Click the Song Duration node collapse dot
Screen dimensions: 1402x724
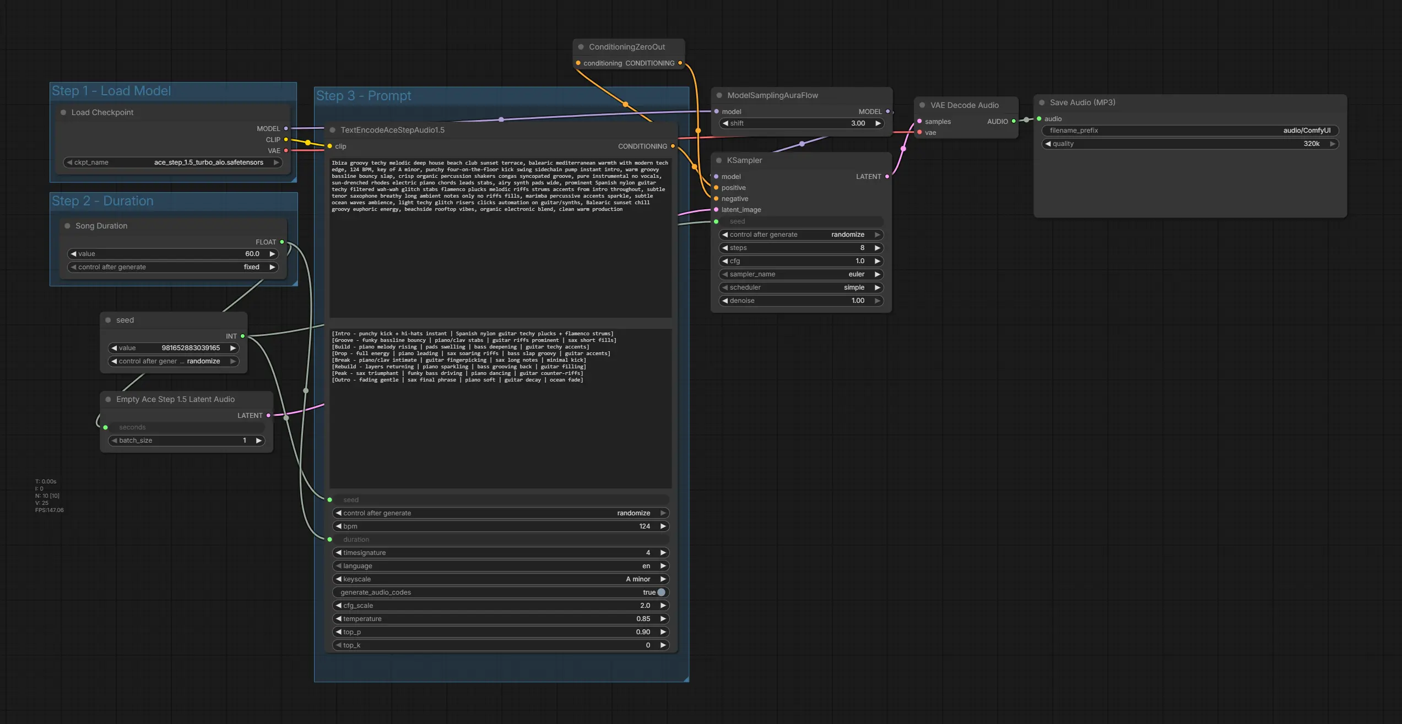(67, 226)
